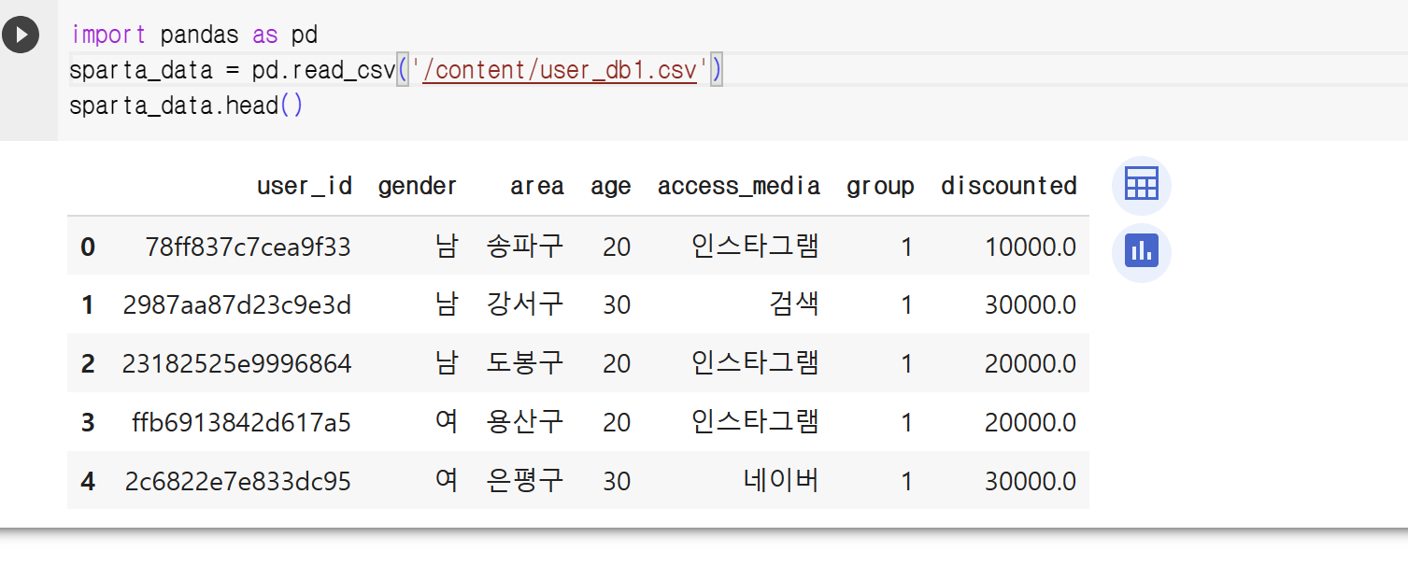Image resolution: width=1408 pixels, height=565 pixels.
Task: Click the gender column header
Action: point(418,186)
